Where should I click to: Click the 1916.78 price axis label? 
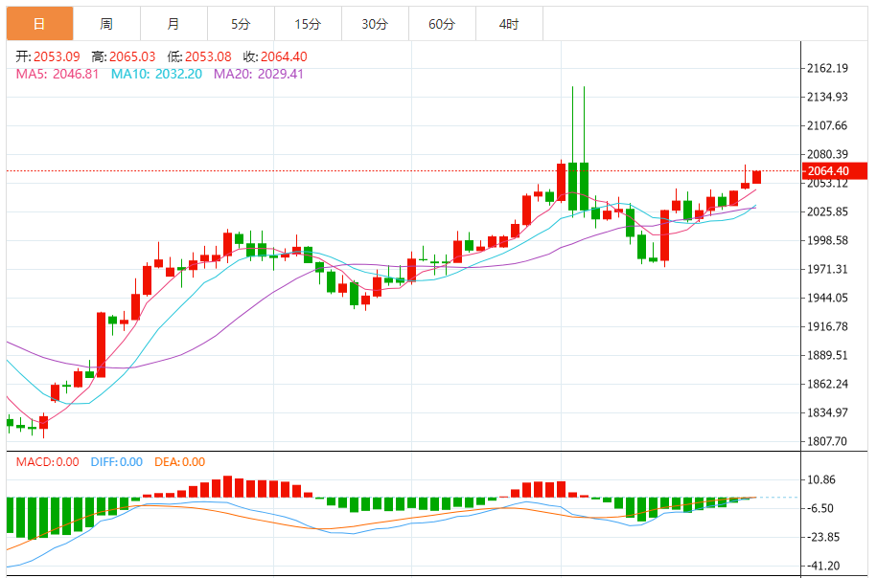tap(827, 326)
